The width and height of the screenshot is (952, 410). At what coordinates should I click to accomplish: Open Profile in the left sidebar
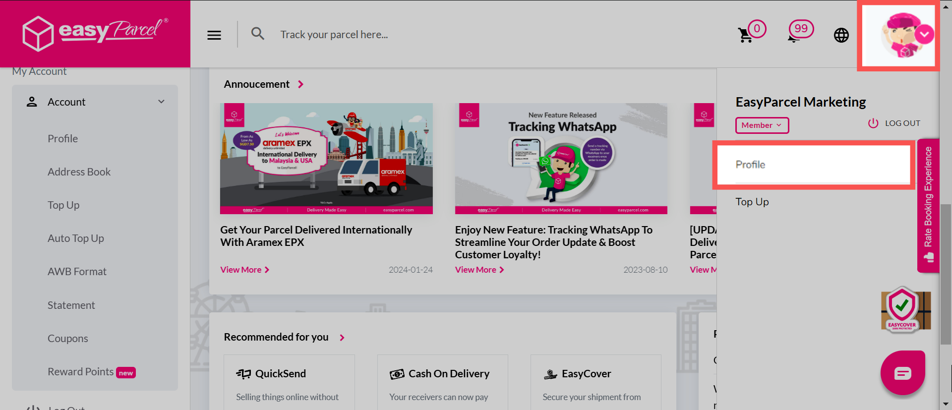pyautogui.click(x=62, y=138)
